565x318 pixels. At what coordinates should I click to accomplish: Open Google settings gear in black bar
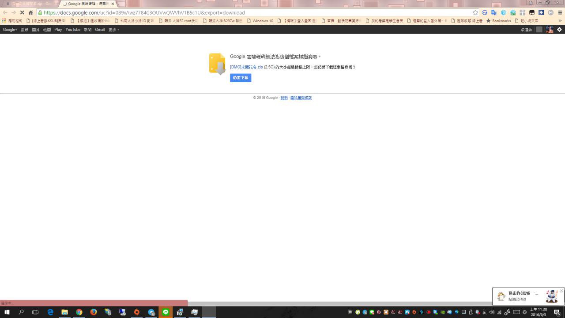559,30
